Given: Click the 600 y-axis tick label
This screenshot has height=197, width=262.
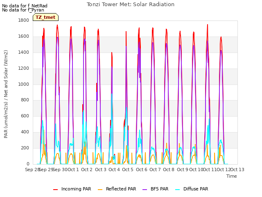Looking at the screenshot, I should coord(25,116).
